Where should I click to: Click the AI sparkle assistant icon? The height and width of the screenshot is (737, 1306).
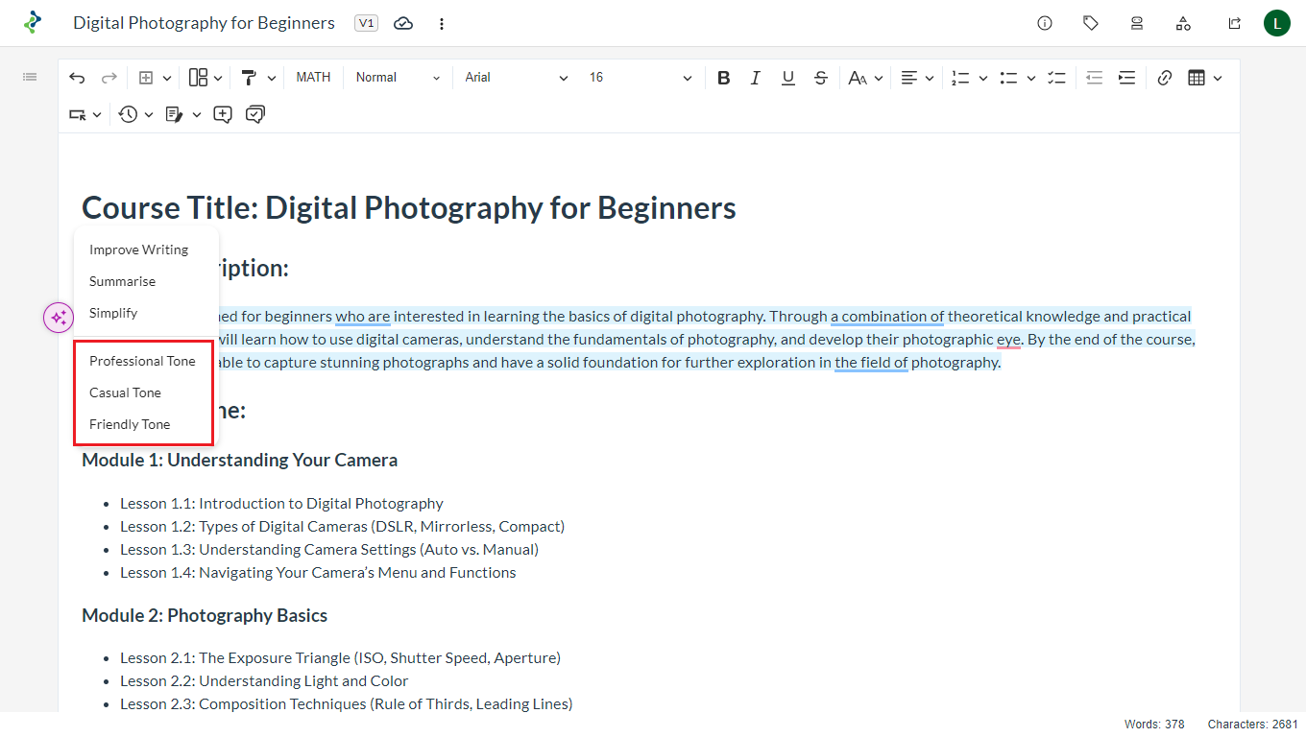(59, 318)
